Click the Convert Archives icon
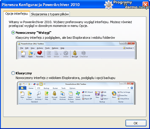The image size is (150, 129). (x=62, y=93)
